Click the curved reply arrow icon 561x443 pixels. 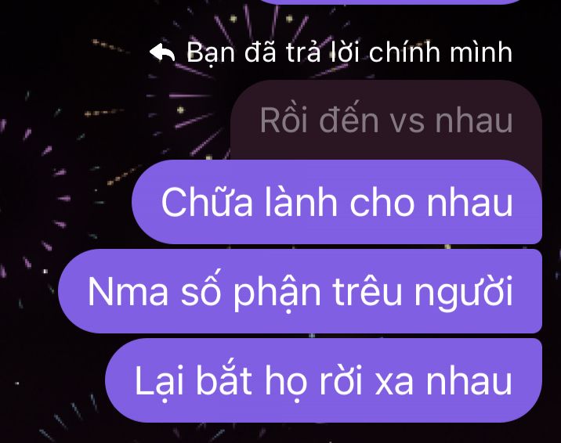(162, 53)
